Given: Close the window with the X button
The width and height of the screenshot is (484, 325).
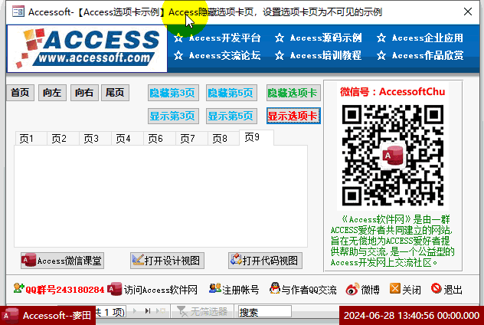Looking at the screenshot, I should (468, 11).
